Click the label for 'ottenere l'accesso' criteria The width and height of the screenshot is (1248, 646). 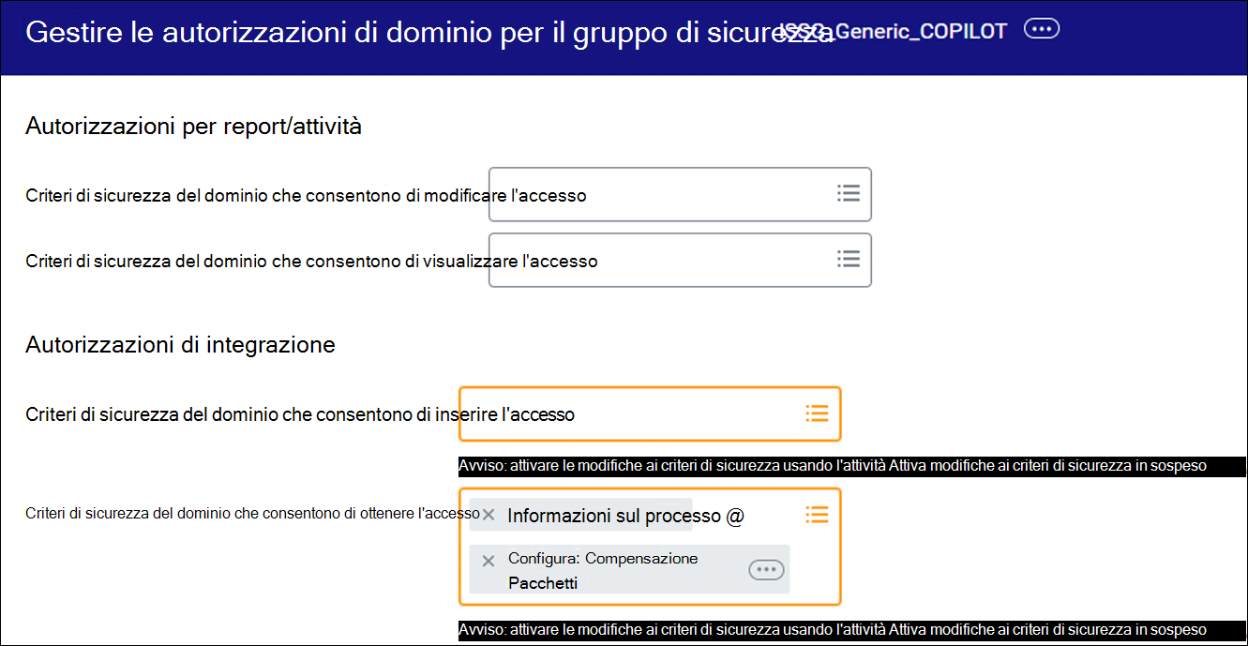coord(252,513)
